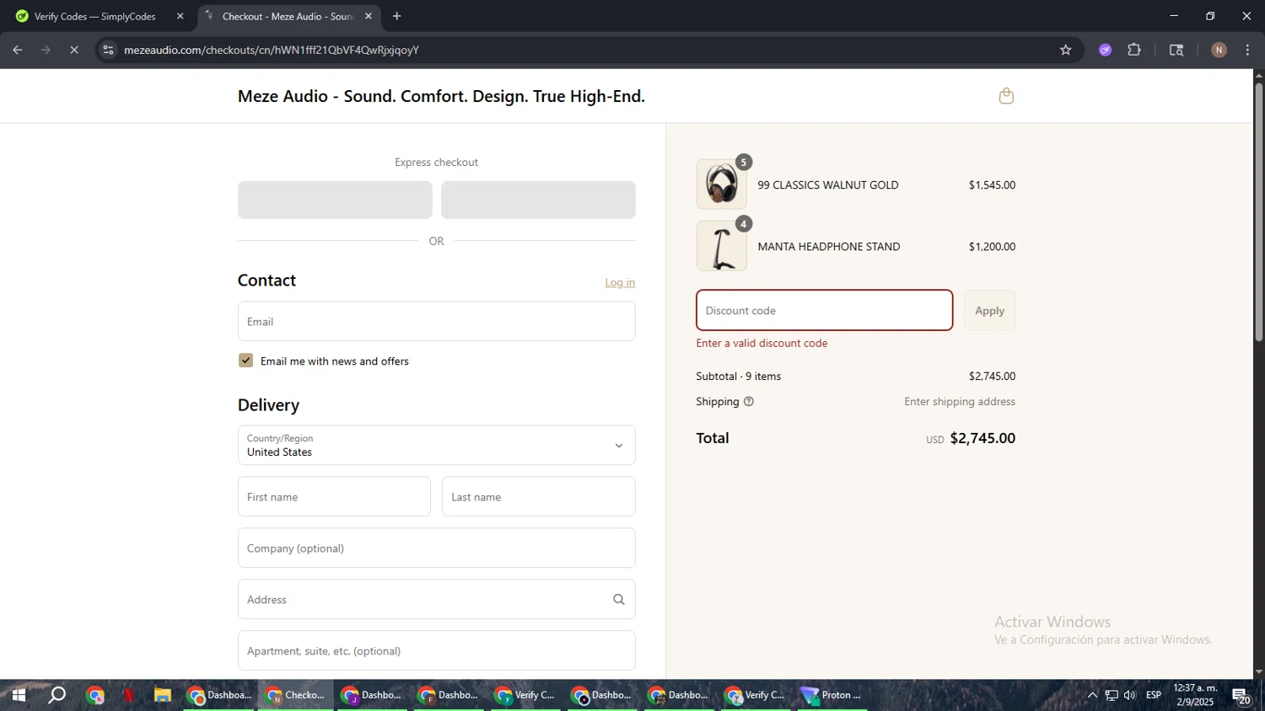Open the Checko... Chrome window in the taskbar
The width and height of the screenshot is (1265, 711).
295,695
